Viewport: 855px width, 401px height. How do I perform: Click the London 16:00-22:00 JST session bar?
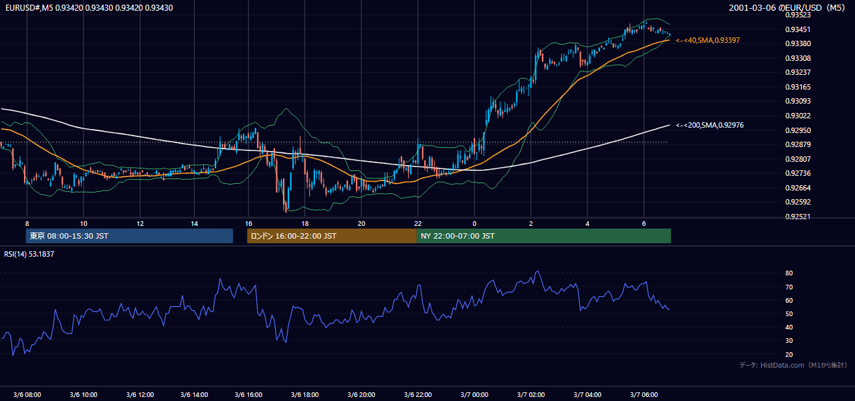(332, 236)
